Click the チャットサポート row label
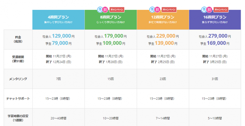 click(x=18, y=99)
